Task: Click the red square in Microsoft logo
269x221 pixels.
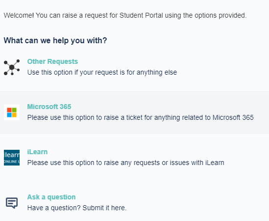Action: 9,110
